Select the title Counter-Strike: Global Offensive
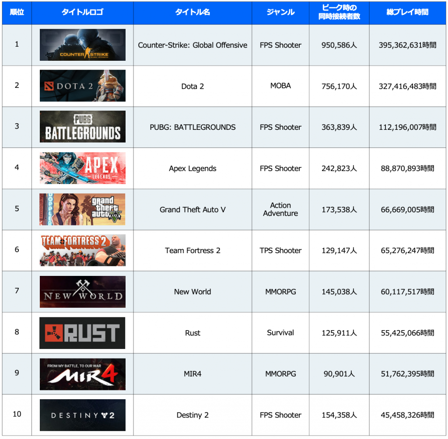This screenshot has width=448, height=439. [x=192, y=45]
